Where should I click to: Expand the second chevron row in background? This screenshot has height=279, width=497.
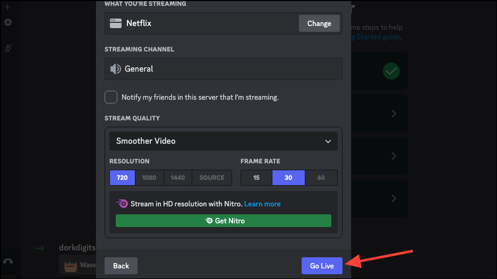point(393,156)
